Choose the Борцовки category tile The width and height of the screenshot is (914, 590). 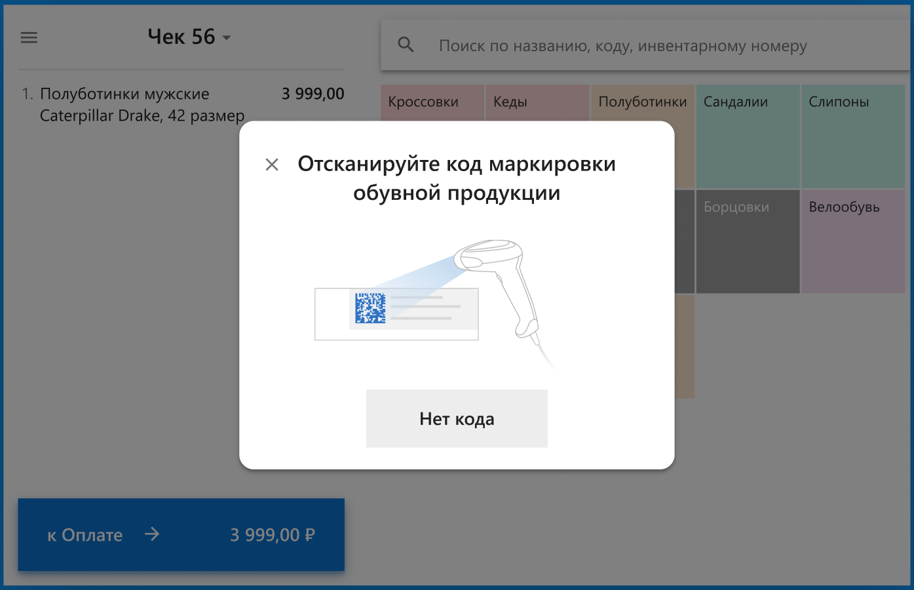click(x=748, y=241)
